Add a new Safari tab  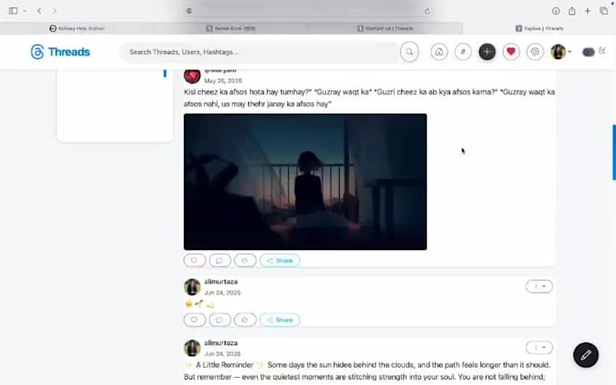pos(587,11)
